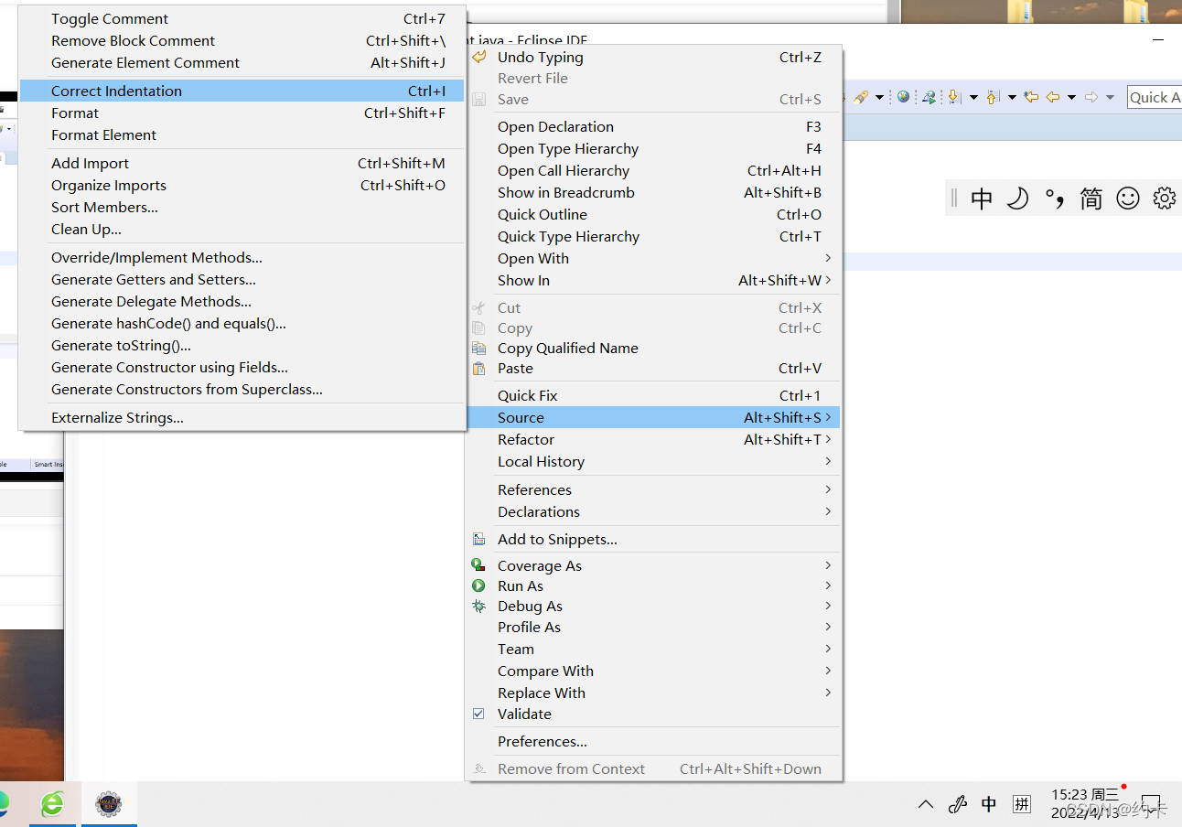Select Correct Indentation in Source submenu
The height and width of the screenshot is (827, 1182).
coord(242,91)
